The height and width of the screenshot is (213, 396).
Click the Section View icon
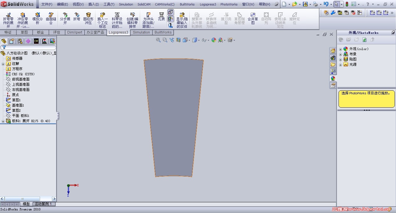[x=178, y=40]
